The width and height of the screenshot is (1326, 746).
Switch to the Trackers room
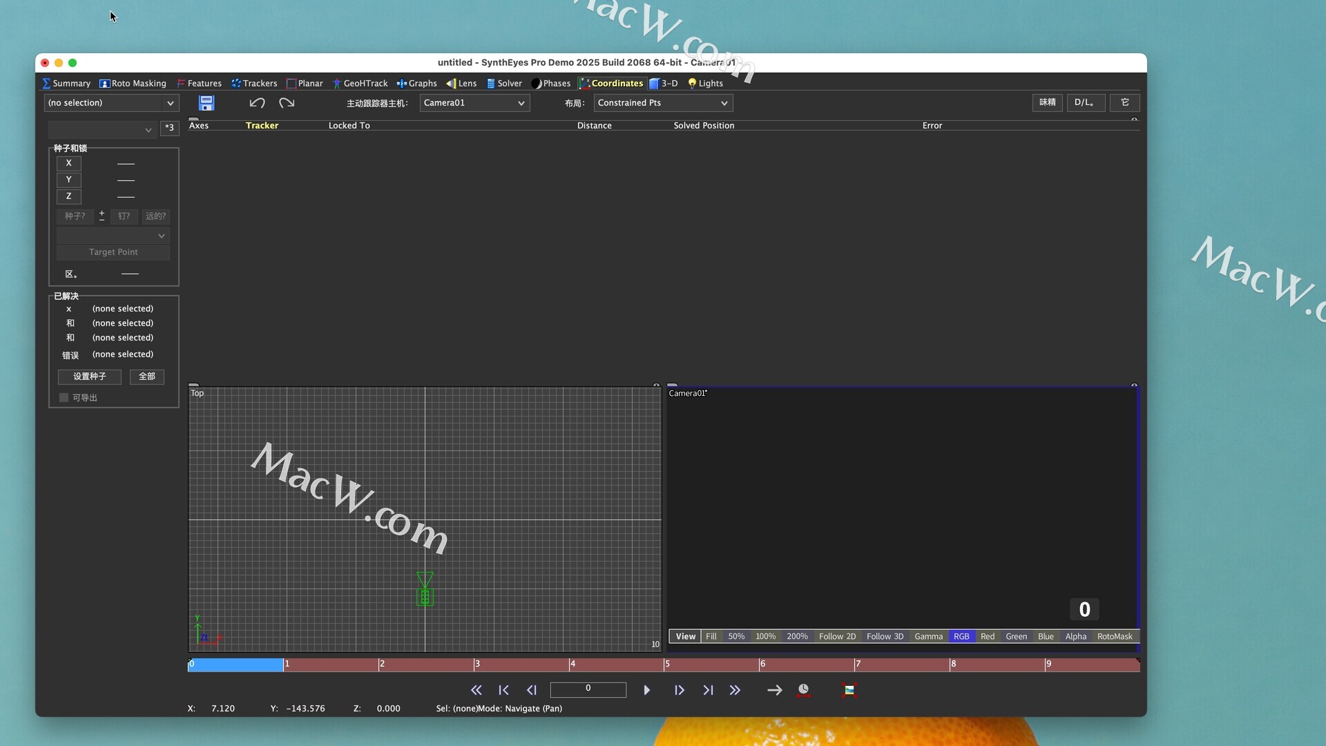[254, 84]
